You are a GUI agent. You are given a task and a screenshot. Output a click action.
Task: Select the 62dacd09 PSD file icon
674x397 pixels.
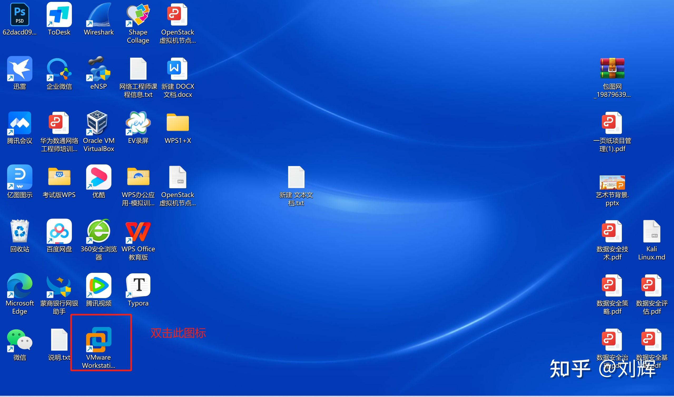coord(19,14)
